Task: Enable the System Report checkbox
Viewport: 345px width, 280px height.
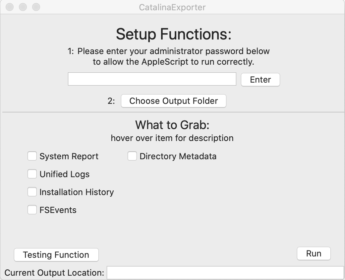Action: click(x=32, y=156)
